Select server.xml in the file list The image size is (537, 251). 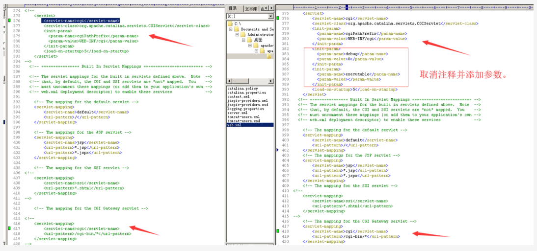point(237,113)
